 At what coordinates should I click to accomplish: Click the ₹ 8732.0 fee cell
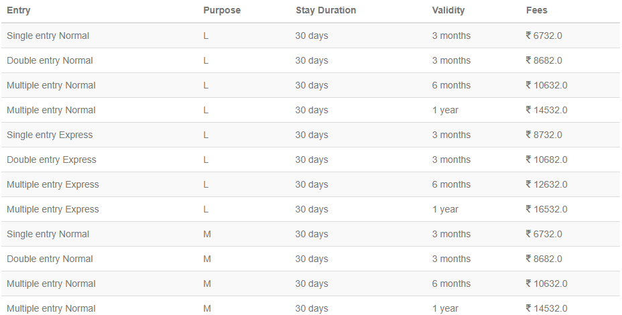(544, 135)
